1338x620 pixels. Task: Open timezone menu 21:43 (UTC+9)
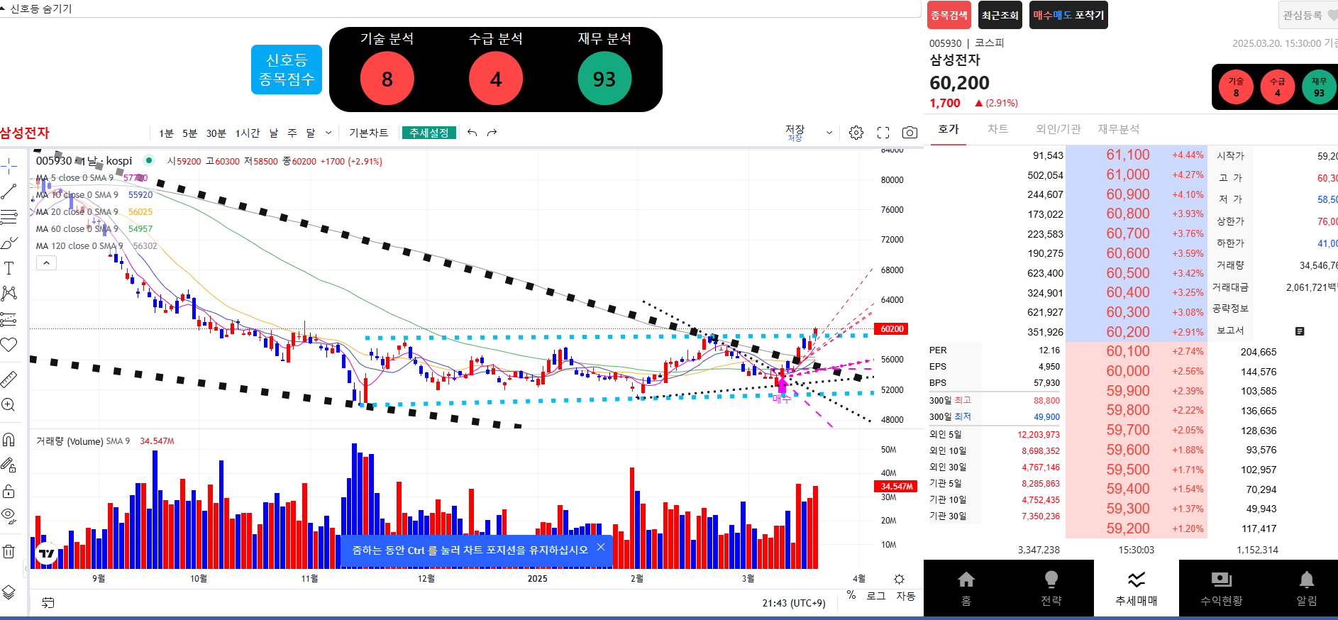(794, 603)
